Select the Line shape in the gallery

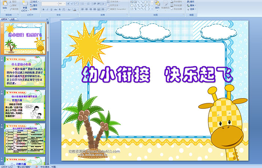click(138, 2)
